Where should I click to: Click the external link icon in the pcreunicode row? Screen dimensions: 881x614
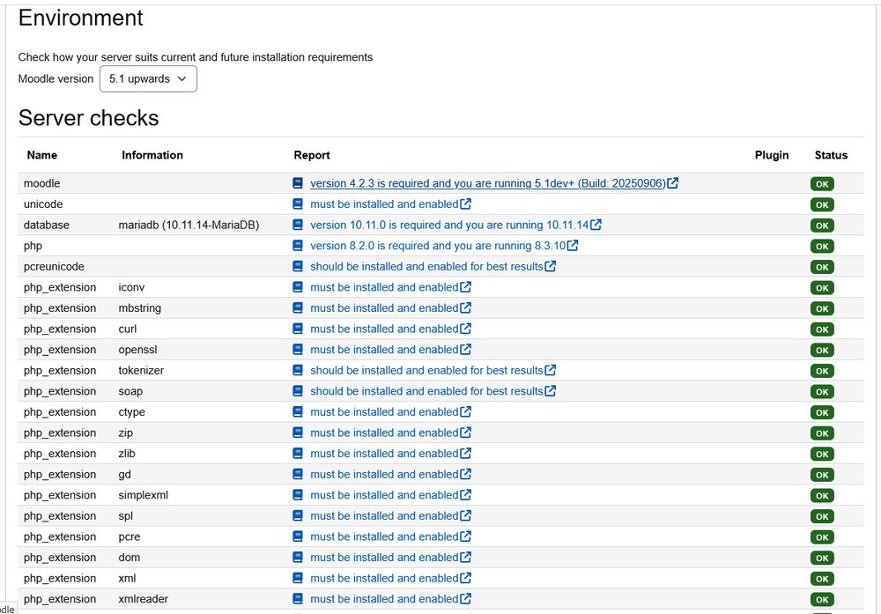point(551,266)
